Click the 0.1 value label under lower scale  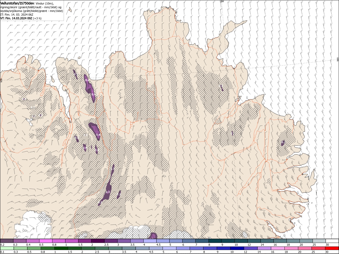click(x=2, y=252)
